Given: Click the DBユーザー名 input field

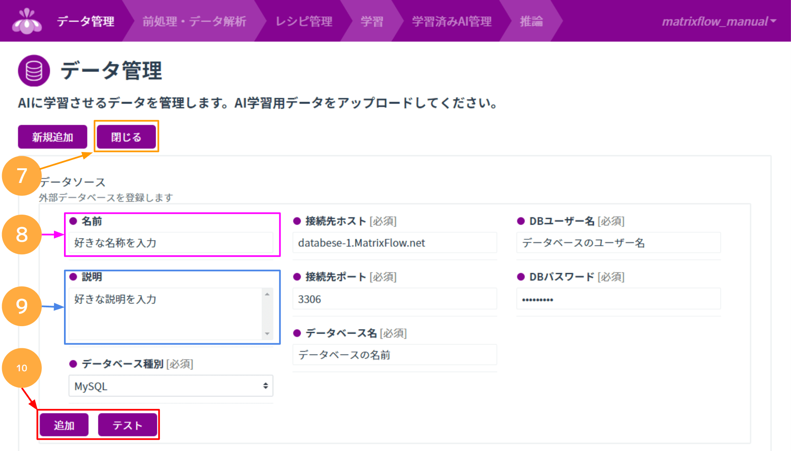Looking at the screenshot, I should (x=619, y=243).
